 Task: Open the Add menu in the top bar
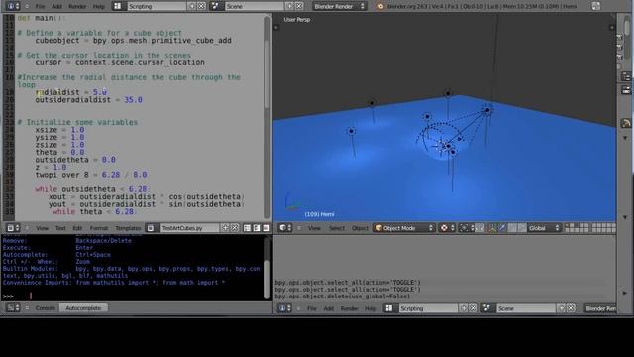57,7
